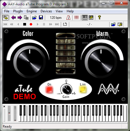130x131 pixels.
Task: Close the keyboard bar with small x
Action: (4, 106)
